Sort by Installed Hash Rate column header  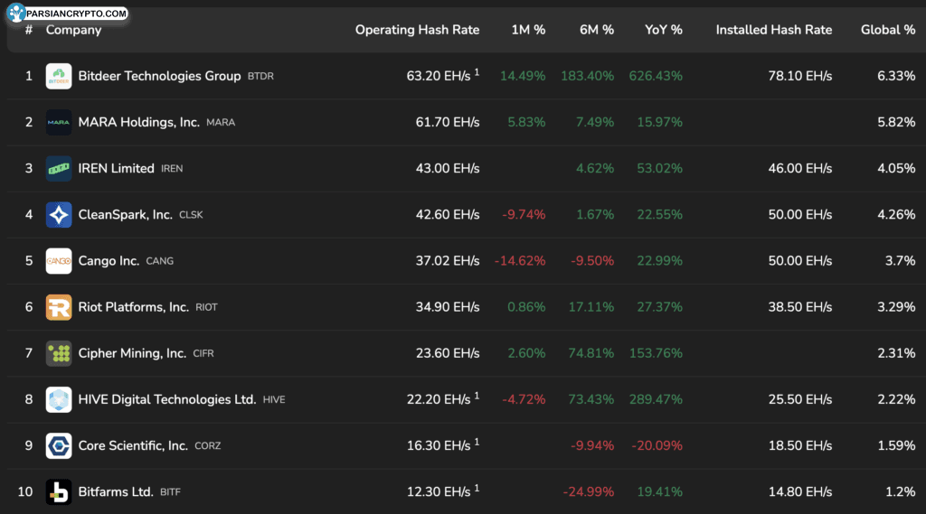[774, 30]
